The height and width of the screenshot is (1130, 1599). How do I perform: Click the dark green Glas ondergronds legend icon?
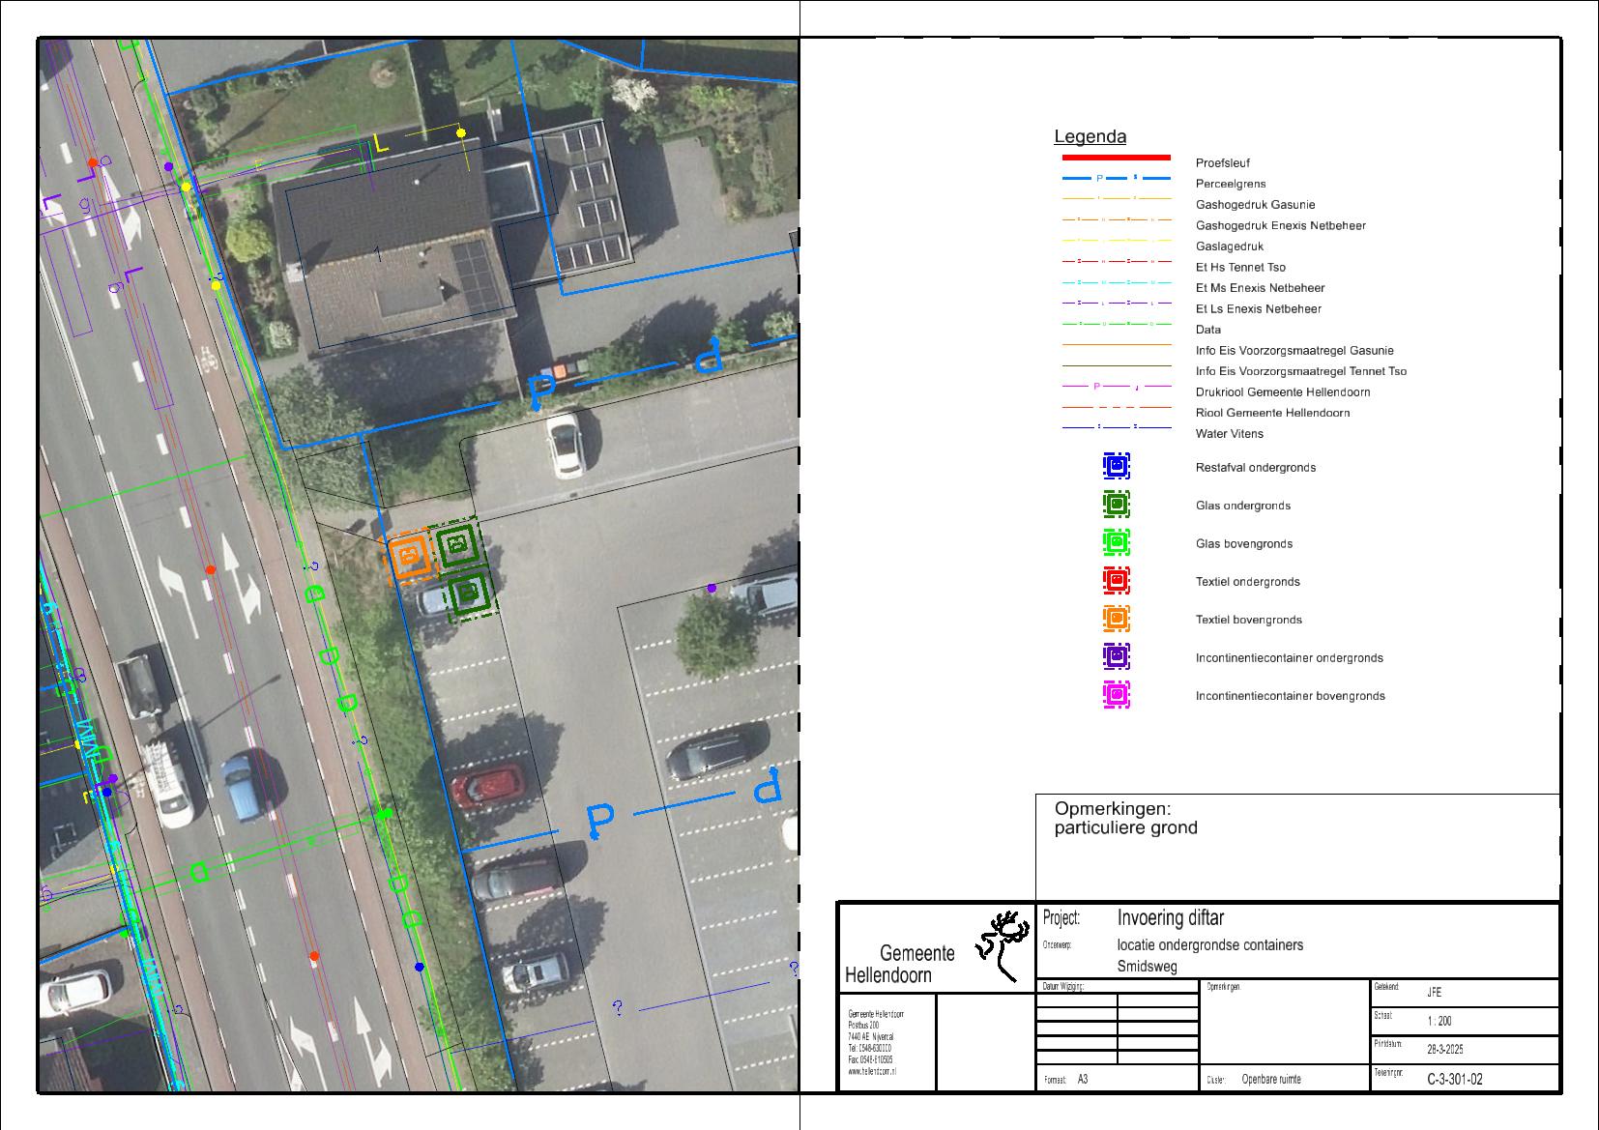pyautogui.click(x=1116, y=505)
